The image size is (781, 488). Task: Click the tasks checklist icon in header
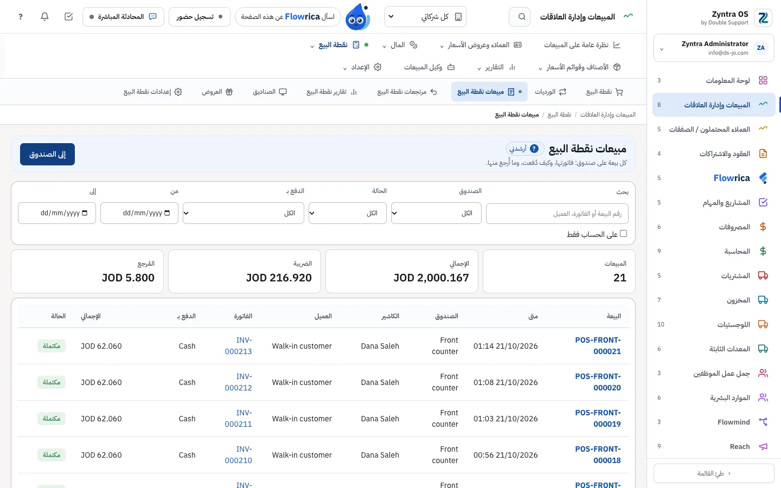coord(68,17)
